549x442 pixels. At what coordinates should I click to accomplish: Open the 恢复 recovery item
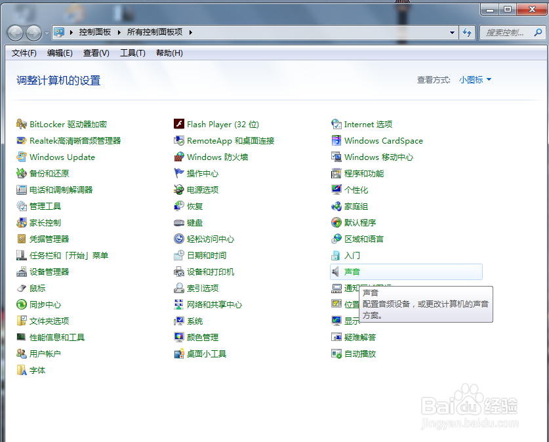[195, 206]
